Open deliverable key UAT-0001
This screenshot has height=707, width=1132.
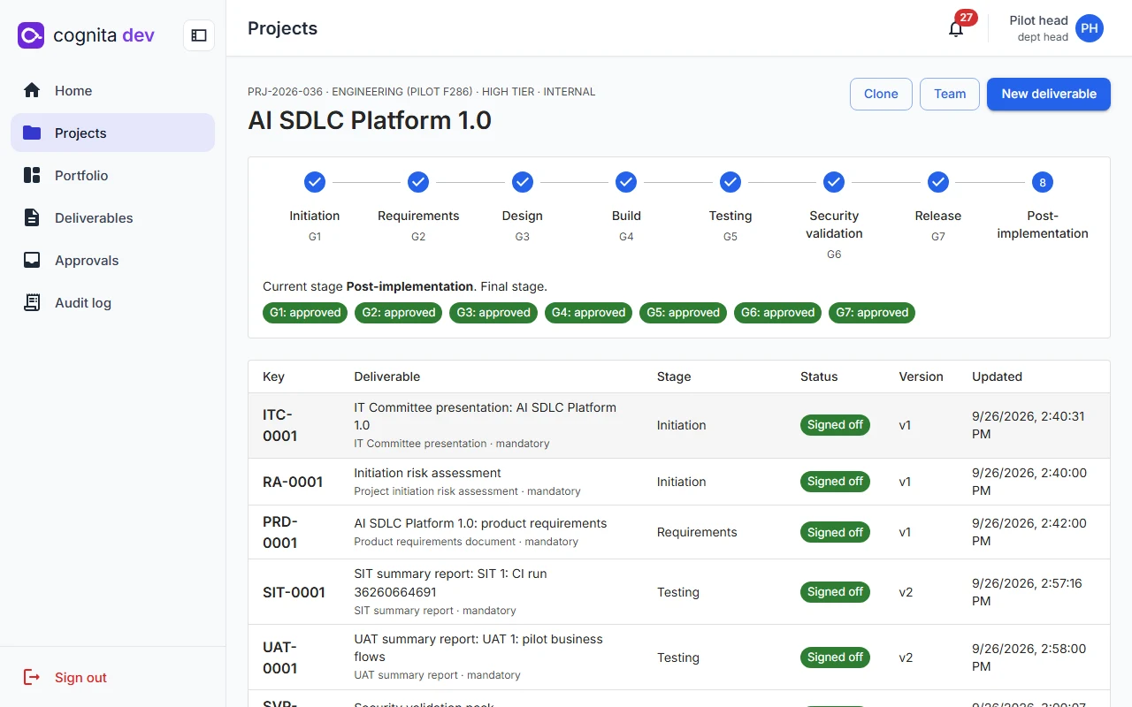coord(280,658)
